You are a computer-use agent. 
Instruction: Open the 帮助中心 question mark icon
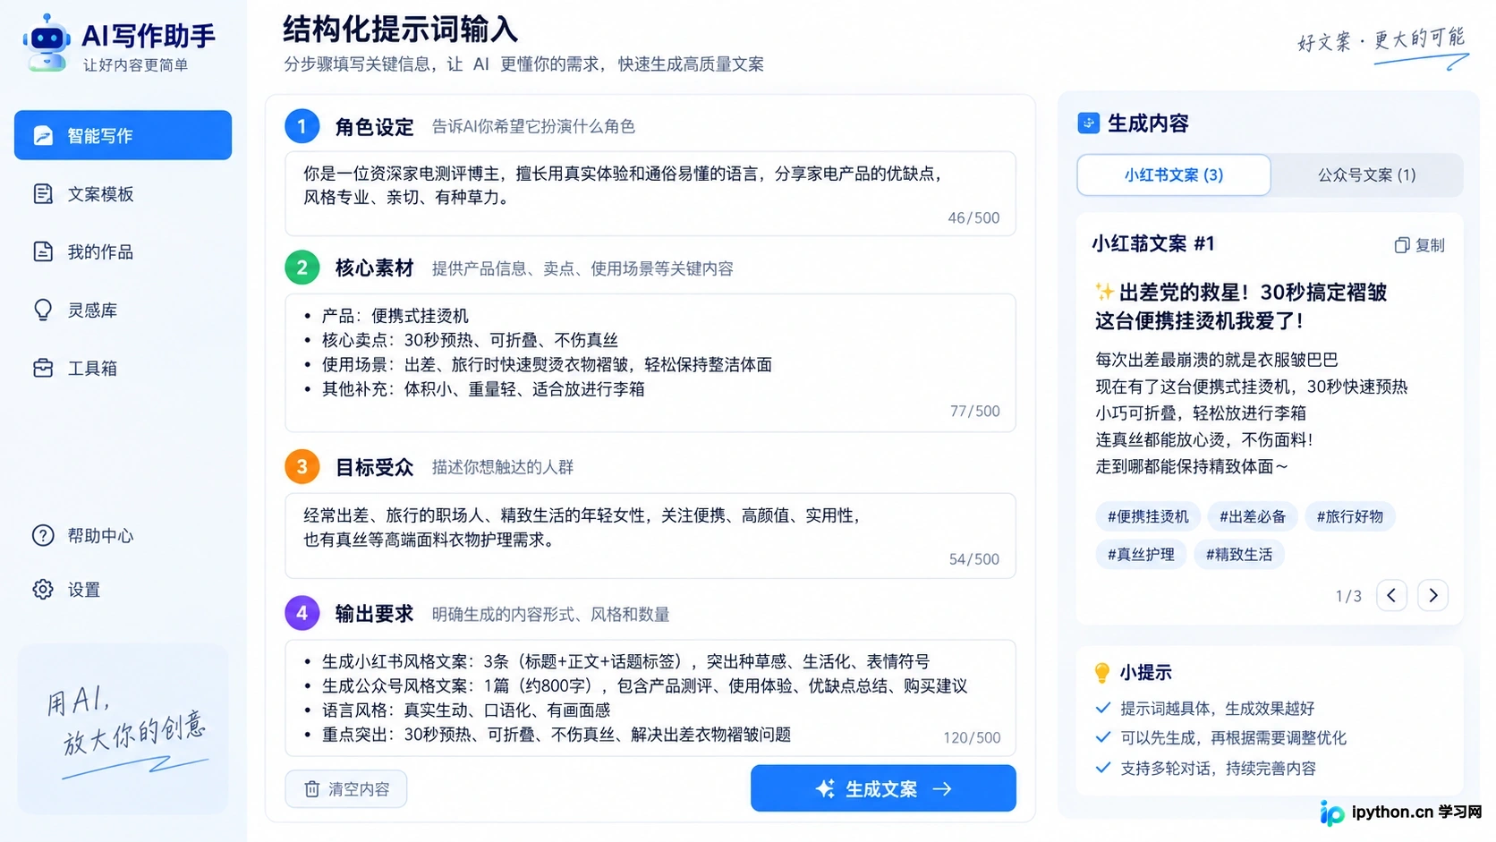coord(43,536)
